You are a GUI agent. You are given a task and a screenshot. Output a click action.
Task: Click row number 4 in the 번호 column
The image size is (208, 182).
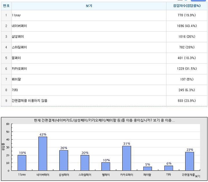coord(6,47)
